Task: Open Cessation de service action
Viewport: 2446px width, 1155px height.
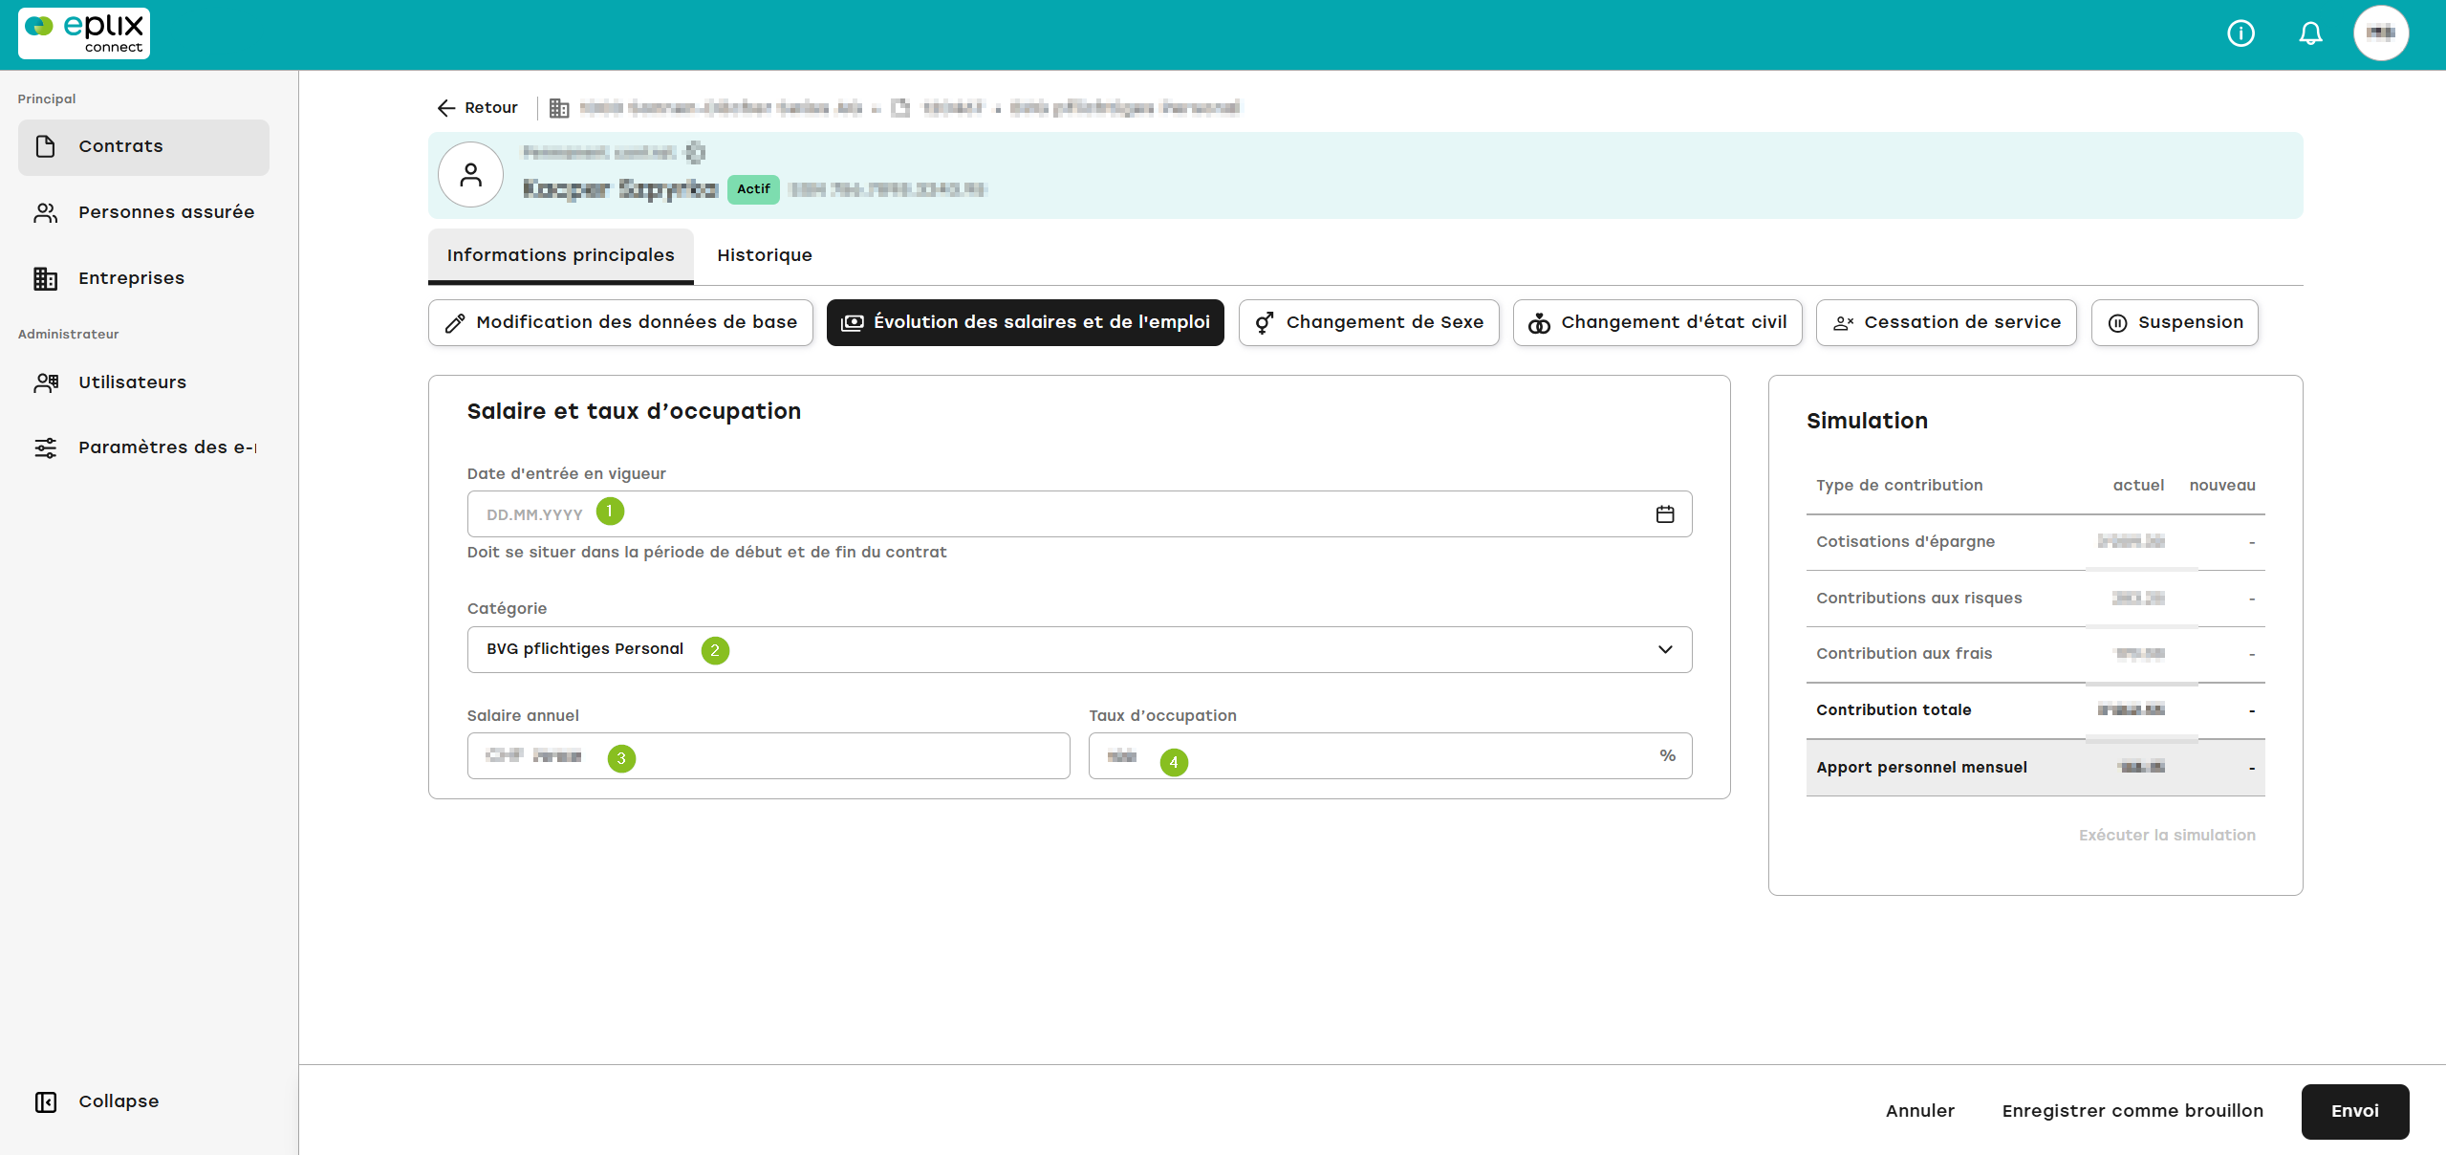Action: pos(1946,323)
